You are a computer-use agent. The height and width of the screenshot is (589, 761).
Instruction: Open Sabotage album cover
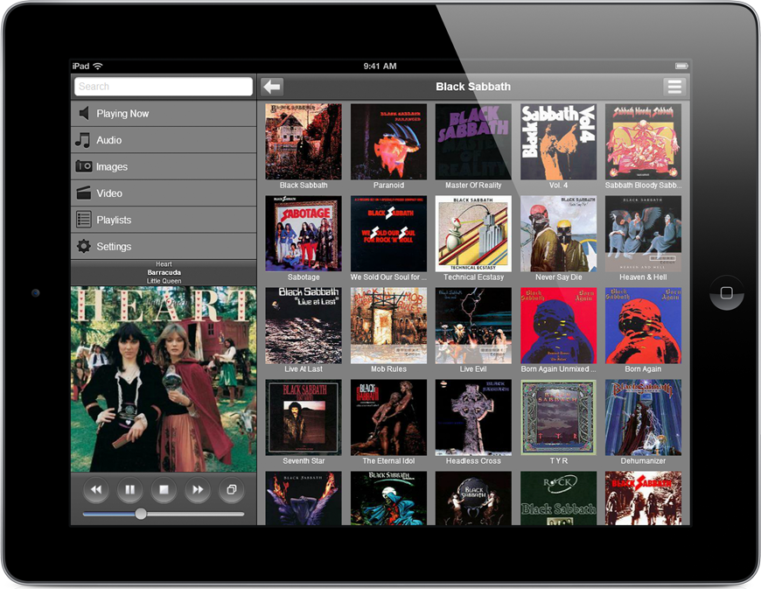pyautogui.click(x=304, y=234)
